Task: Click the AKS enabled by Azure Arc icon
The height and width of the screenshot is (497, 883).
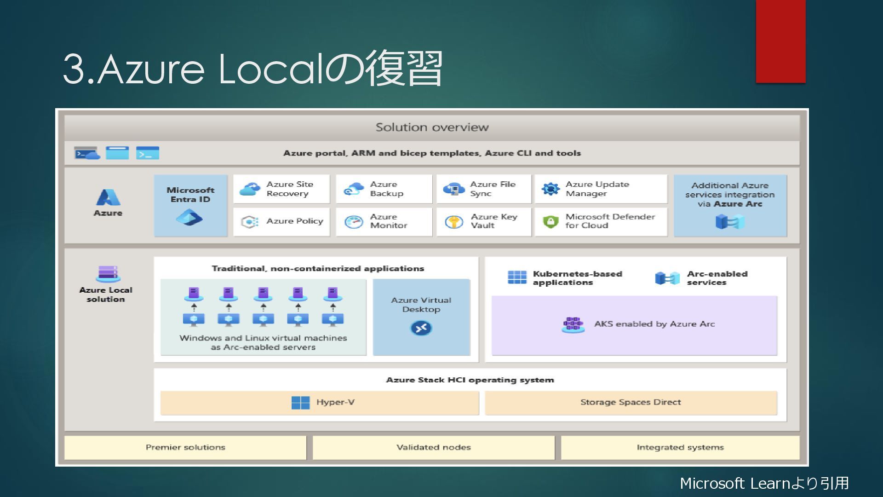Action: tap(573, 324)
